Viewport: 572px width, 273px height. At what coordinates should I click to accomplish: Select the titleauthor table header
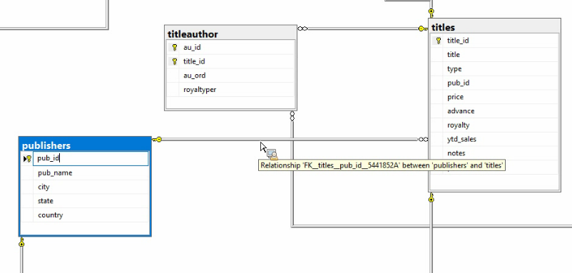coord(230,34)
